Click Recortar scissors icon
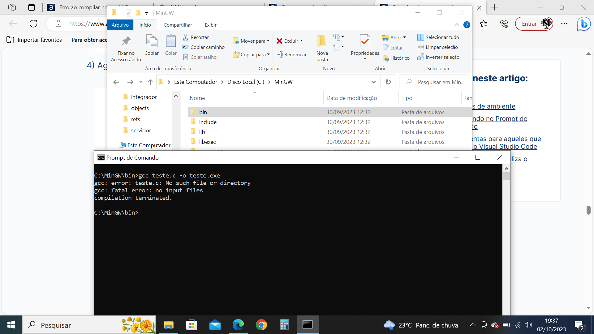The image size is (594, 334). pos(185,37)
